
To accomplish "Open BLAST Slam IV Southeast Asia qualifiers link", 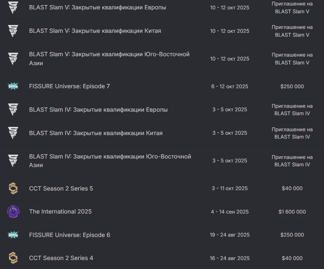I will tap(110, 160).
